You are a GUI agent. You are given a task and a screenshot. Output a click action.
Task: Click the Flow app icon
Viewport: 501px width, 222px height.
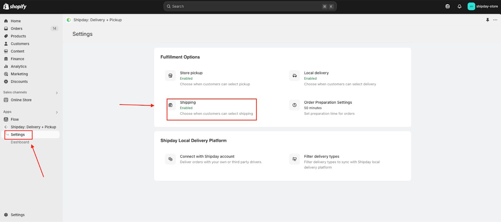click(x=6, y=119)
